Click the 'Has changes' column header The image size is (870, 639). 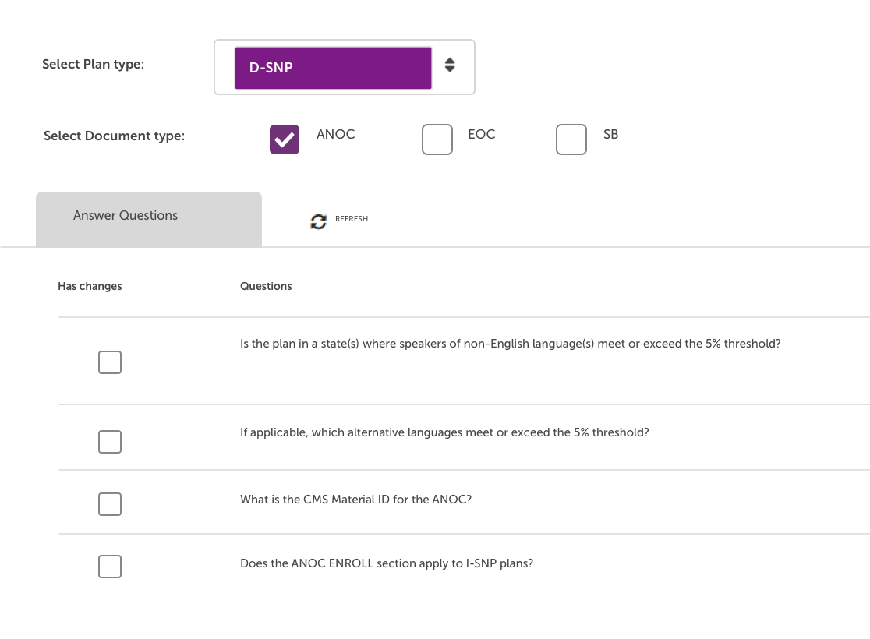[x=90, y=286]
